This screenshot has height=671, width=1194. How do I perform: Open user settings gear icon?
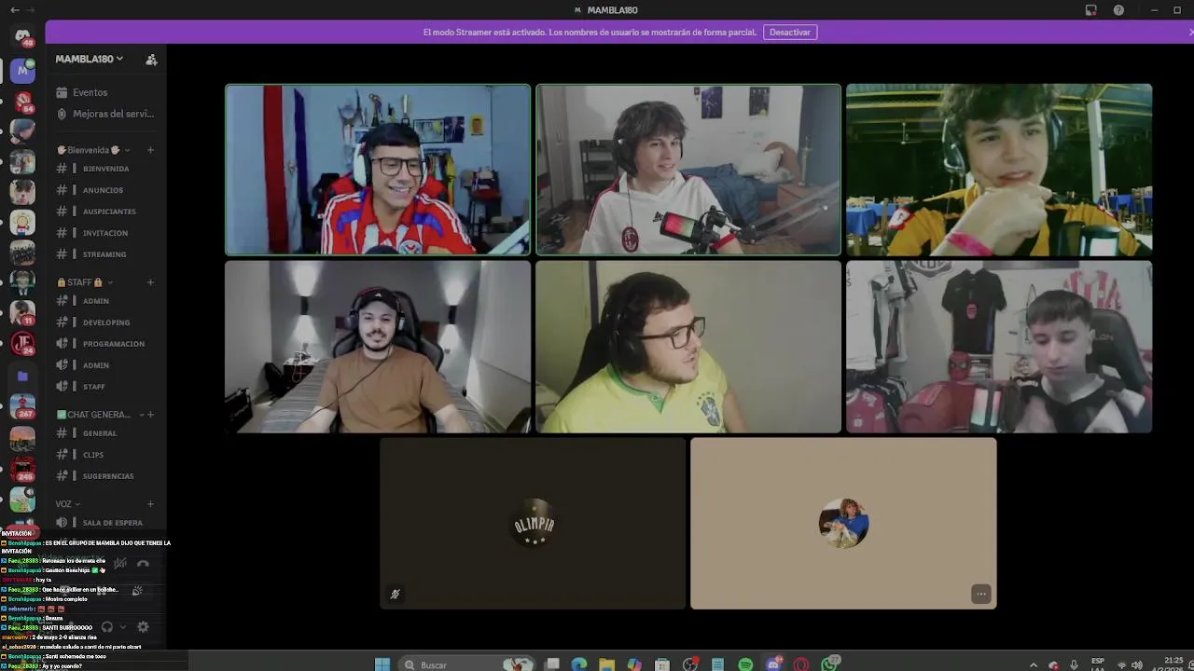[143, 627]
